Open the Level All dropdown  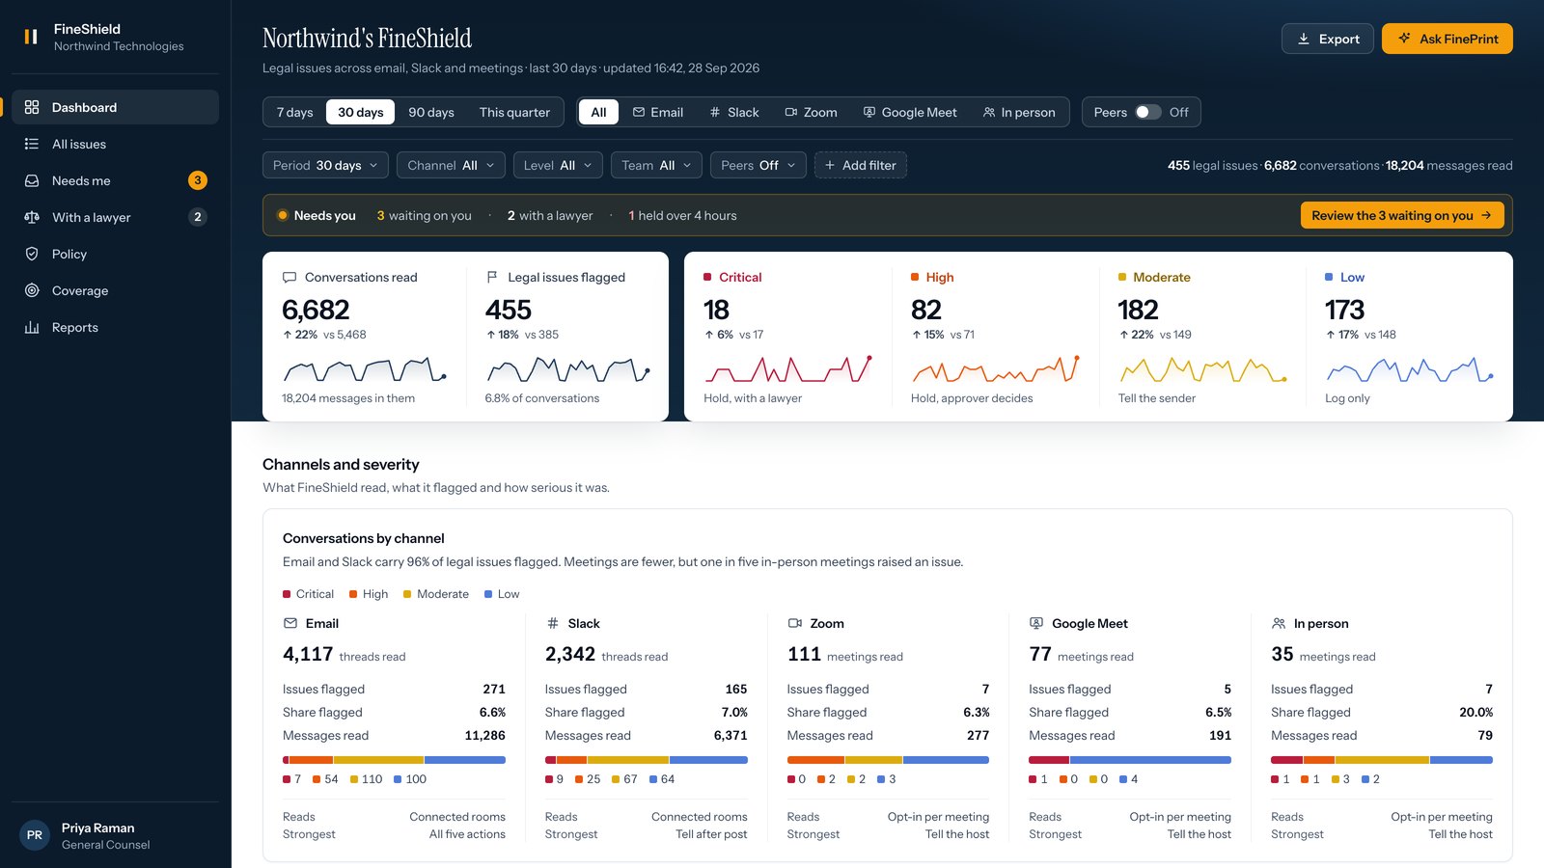[x=558, y=165]
